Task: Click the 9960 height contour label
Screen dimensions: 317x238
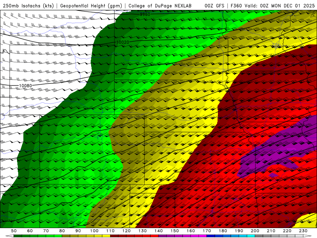Action: [145, 14]
